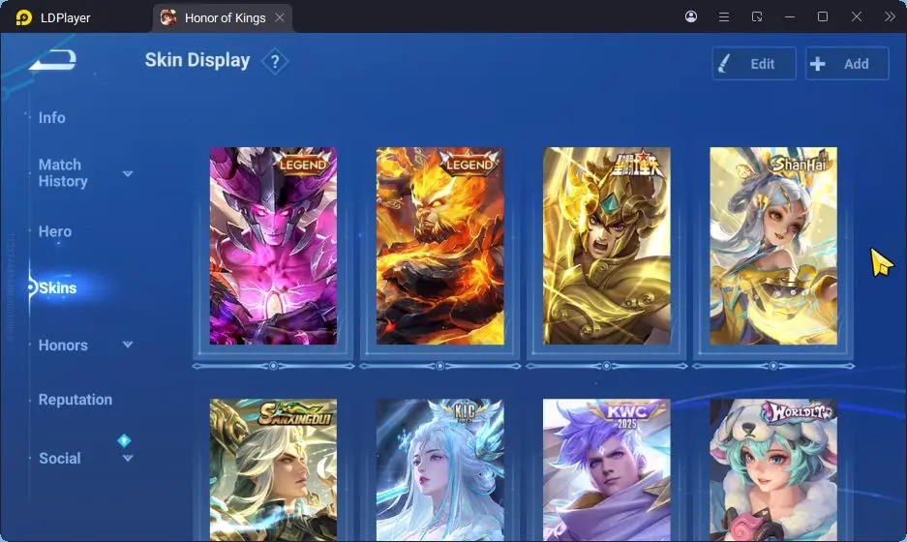Click the Edit button
Image resolution: width=907 pixels, height=542 pixels.
tap(754, 64)
